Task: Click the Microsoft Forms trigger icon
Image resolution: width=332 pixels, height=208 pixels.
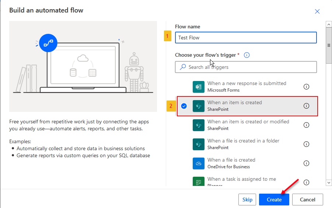Action: pos(198,87)
